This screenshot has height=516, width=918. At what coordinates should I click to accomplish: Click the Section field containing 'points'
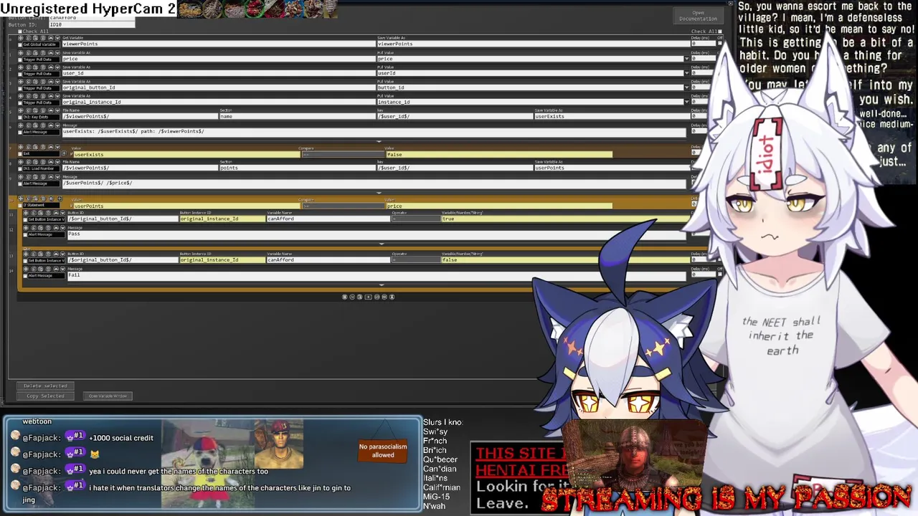298,168
